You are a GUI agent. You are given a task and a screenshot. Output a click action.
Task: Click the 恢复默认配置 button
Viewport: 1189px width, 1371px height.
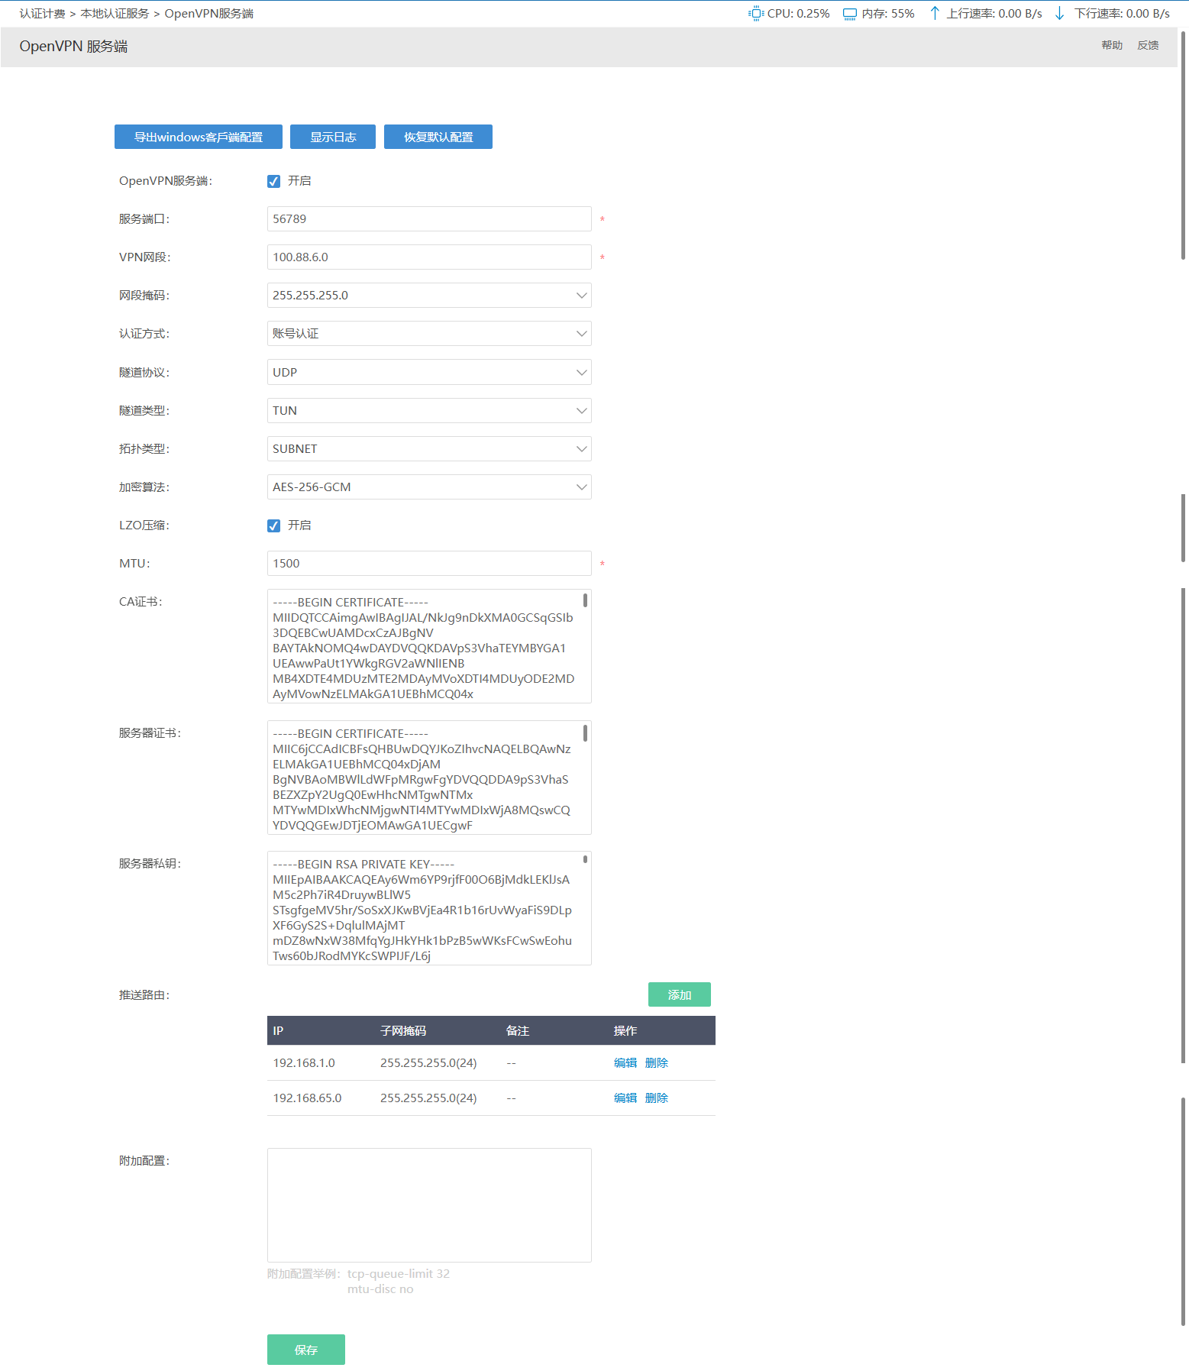(438, 137)
